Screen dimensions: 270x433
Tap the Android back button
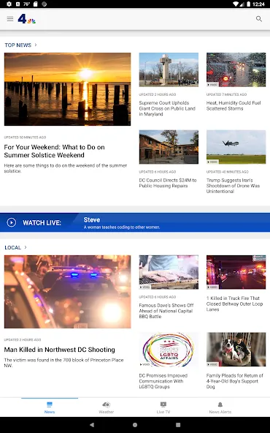(x=92, y=425)
